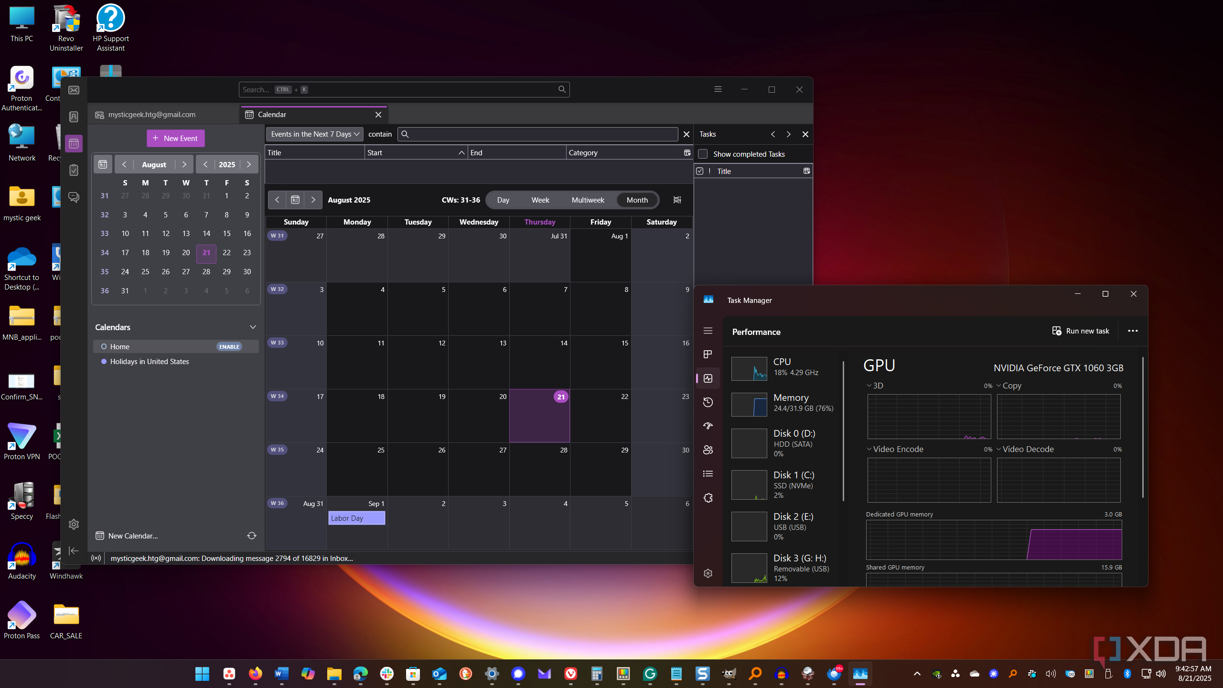Expand the 3D GPU graph dropdown
Image resolution: width=1223 pixels, height=688 pixels.
(869, 386)
